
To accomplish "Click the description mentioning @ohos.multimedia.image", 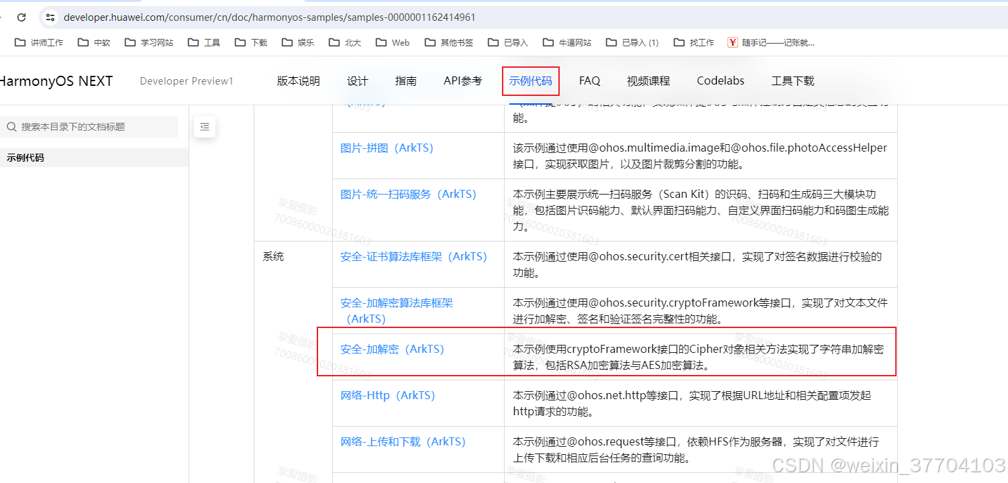I will pyautogui.click(x=700, y=156).
